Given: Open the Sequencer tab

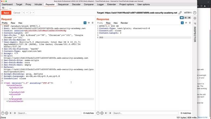Looking at the screenshot, I should [63, 4].
